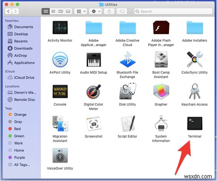
Task: Click the Share toolbar button
Action: click(109, 11)
